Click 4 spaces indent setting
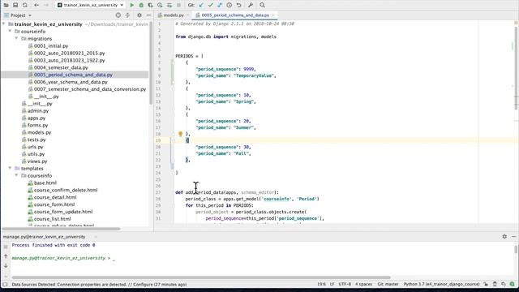519x292 pixels. coord(364,284)
